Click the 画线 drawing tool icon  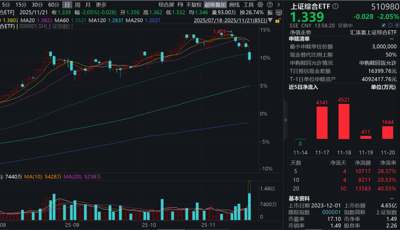(234, 5)
